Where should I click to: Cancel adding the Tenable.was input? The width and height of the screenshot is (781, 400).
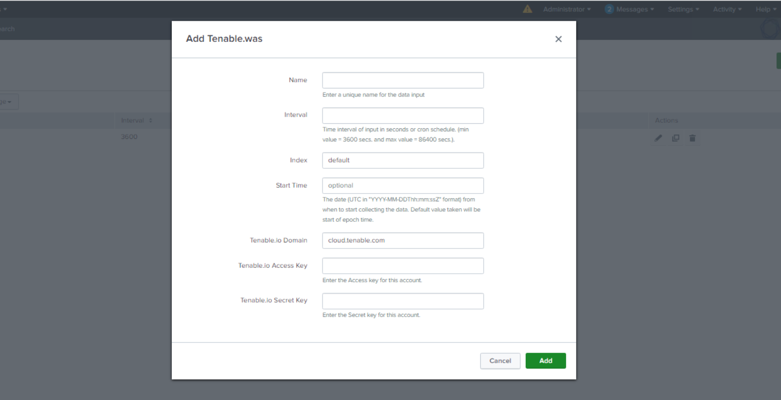tap(500, 361)
